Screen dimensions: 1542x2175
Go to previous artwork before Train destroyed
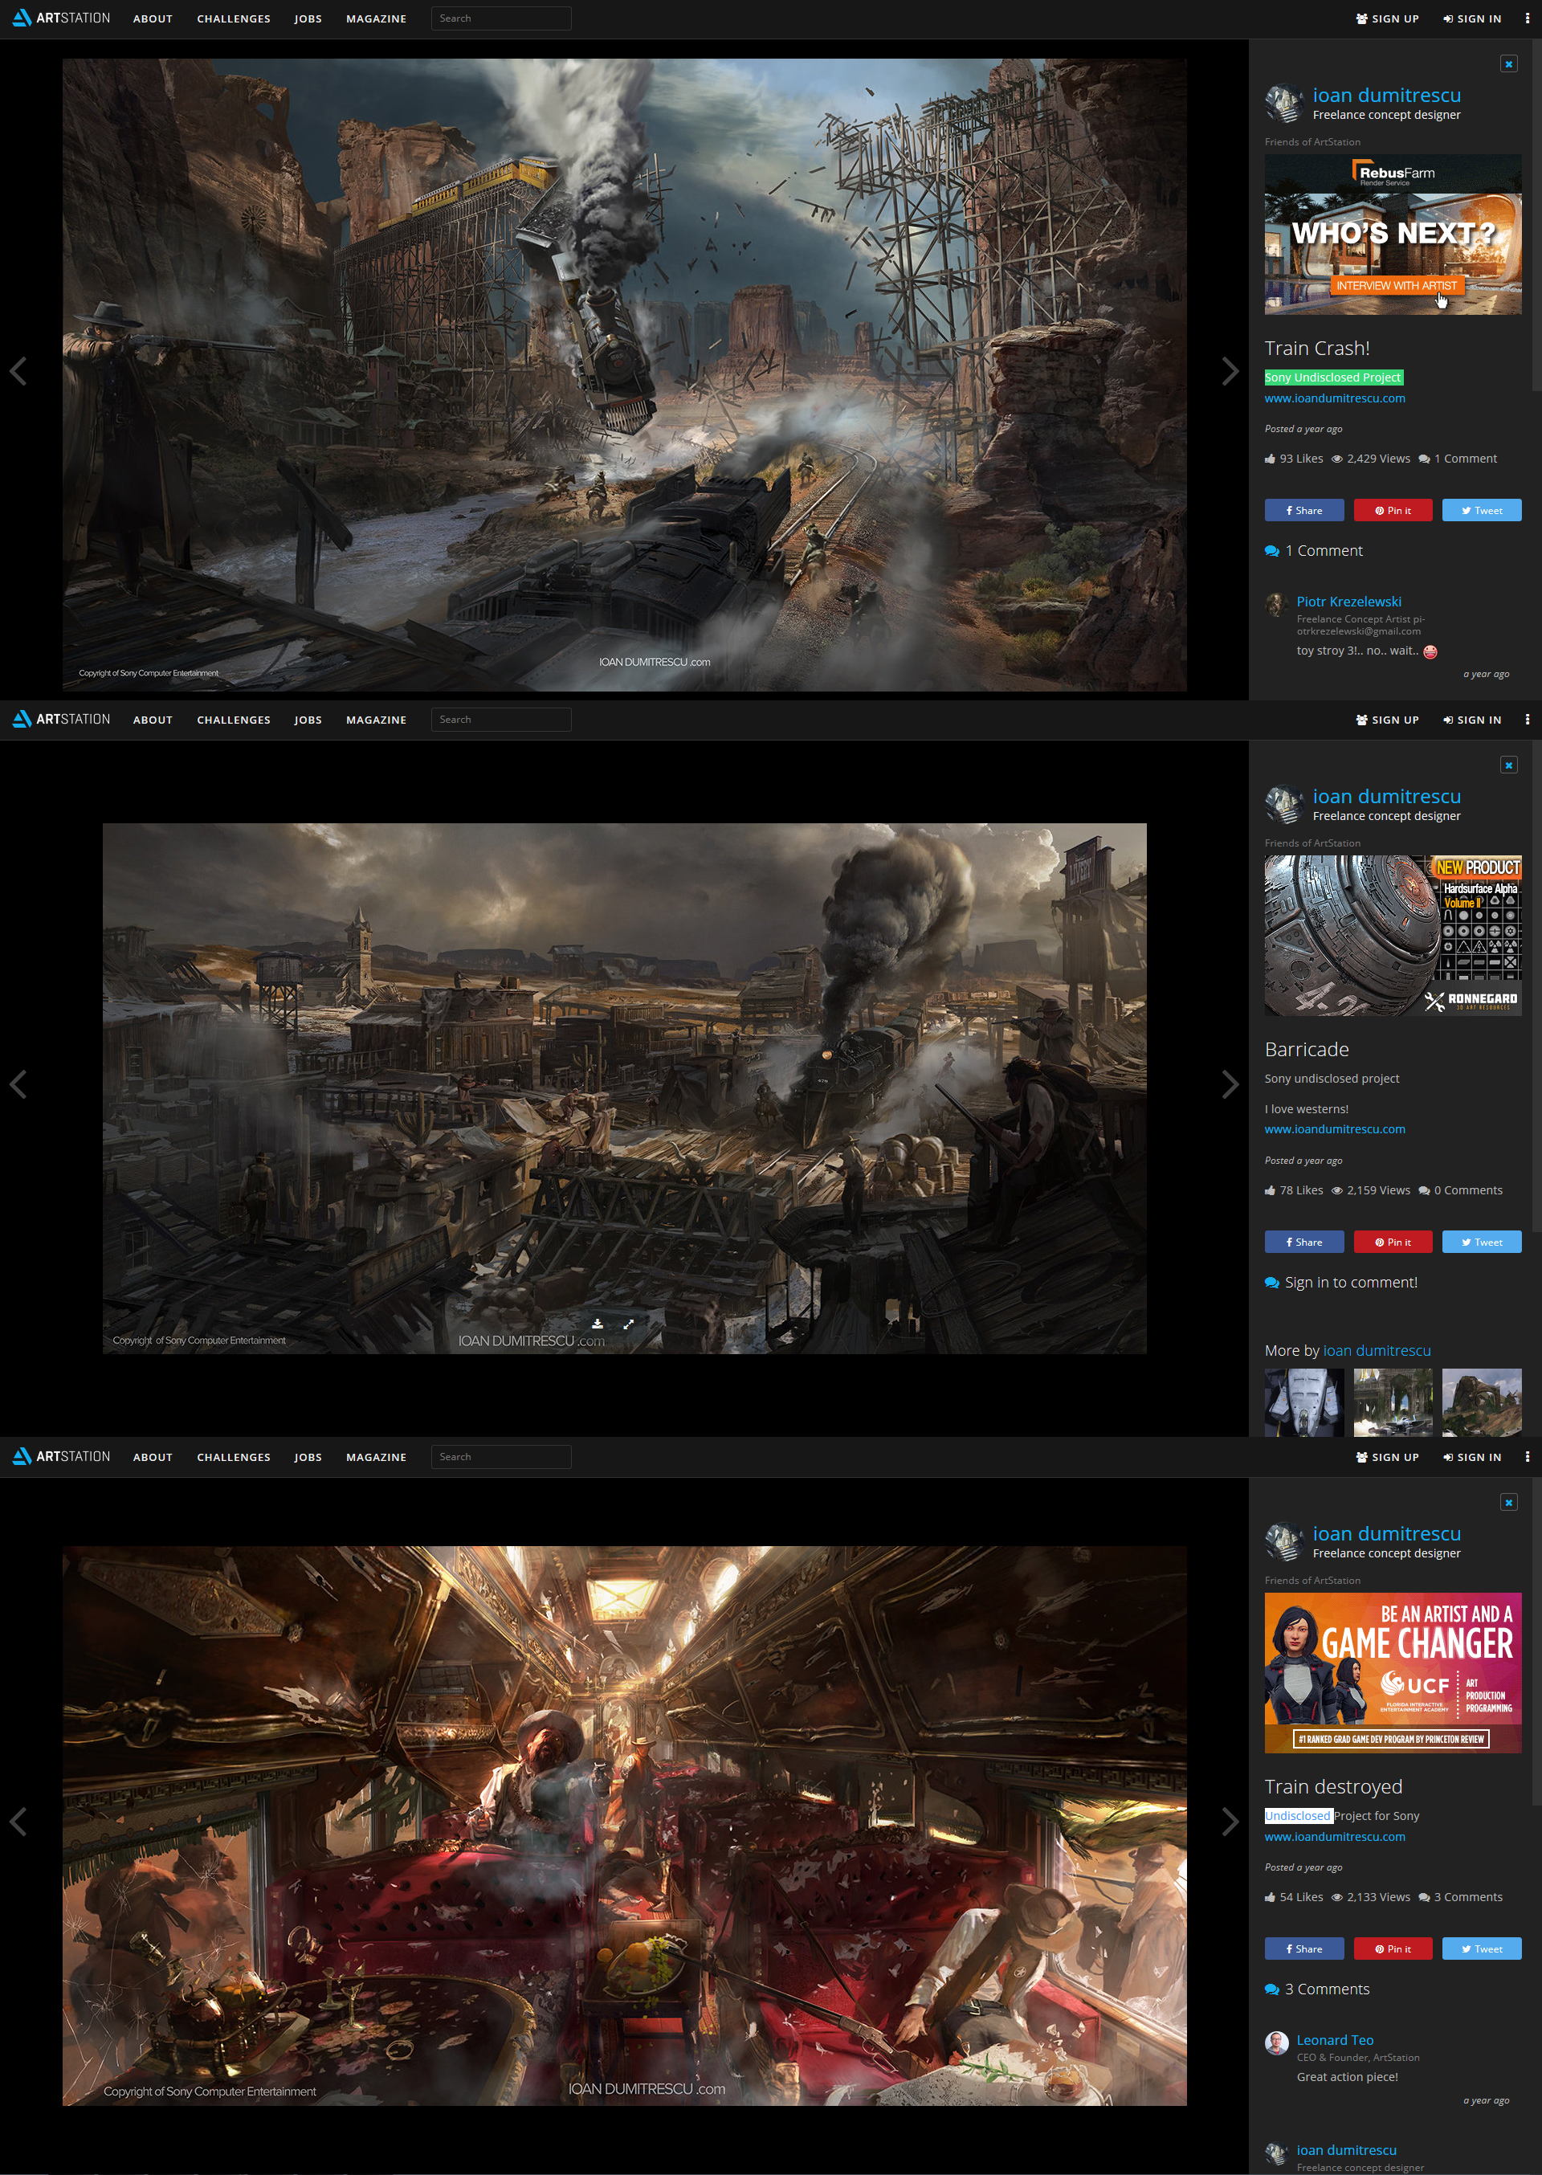coord(18,1821)
